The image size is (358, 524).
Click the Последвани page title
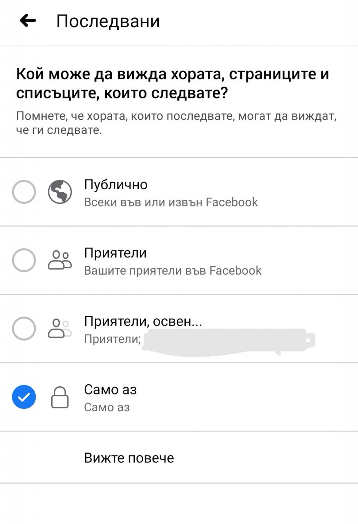click(108, 21)
